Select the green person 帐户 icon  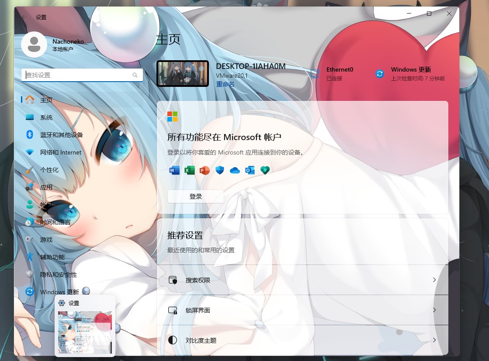30,204
